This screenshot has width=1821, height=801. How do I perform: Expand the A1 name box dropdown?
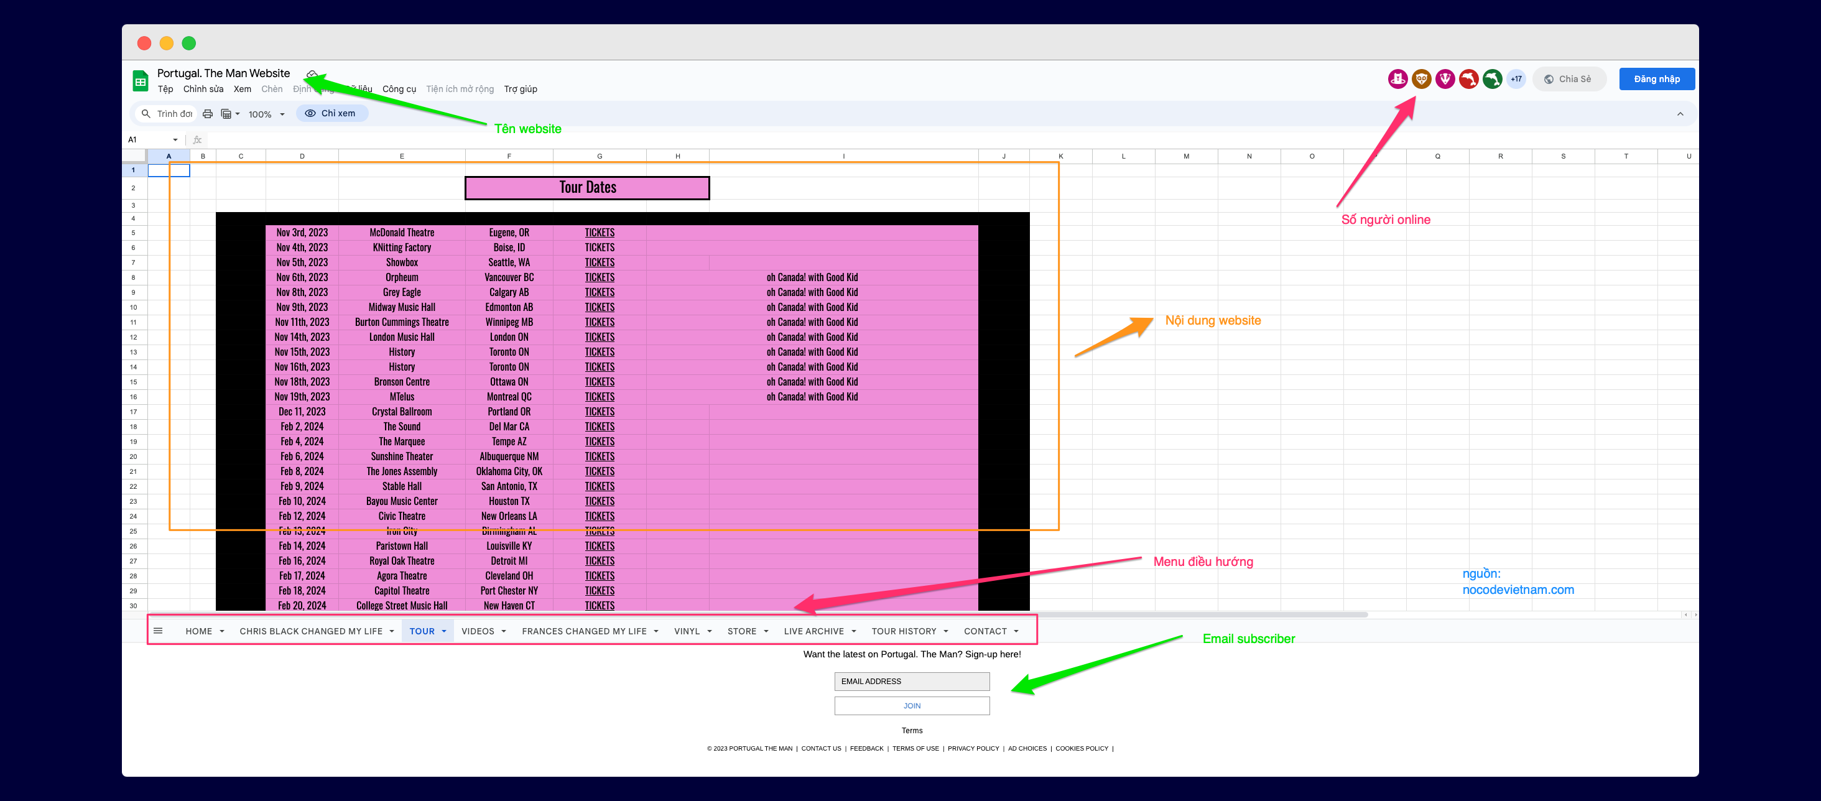click(175, 140)
